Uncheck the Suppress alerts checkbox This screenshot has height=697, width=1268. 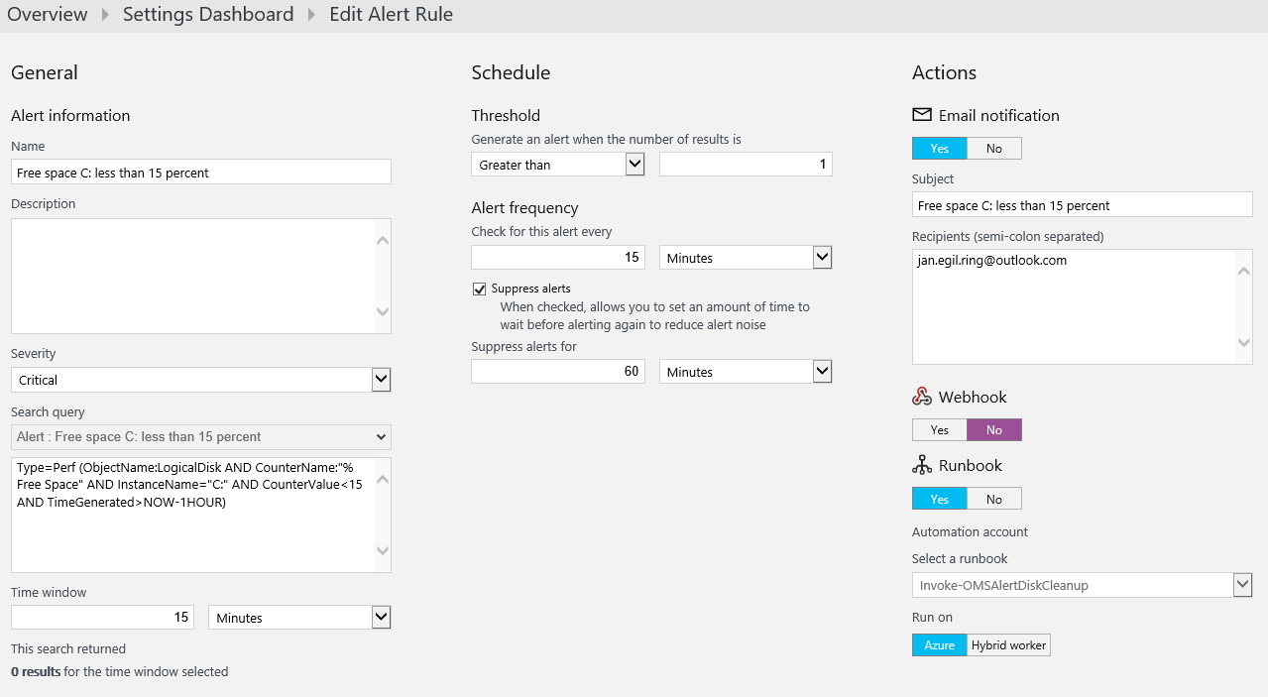point(480,289)
